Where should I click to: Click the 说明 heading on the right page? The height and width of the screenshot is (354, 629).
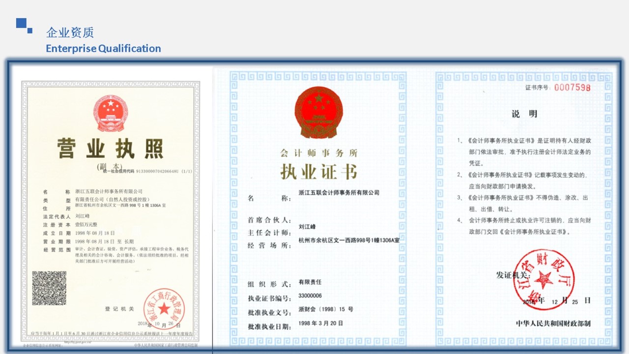(x=524, y=114)
